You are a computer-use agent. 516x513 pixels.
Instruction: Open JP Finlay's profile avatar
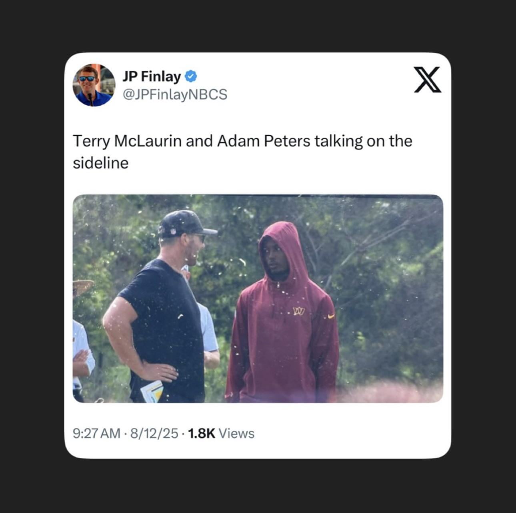94,85
